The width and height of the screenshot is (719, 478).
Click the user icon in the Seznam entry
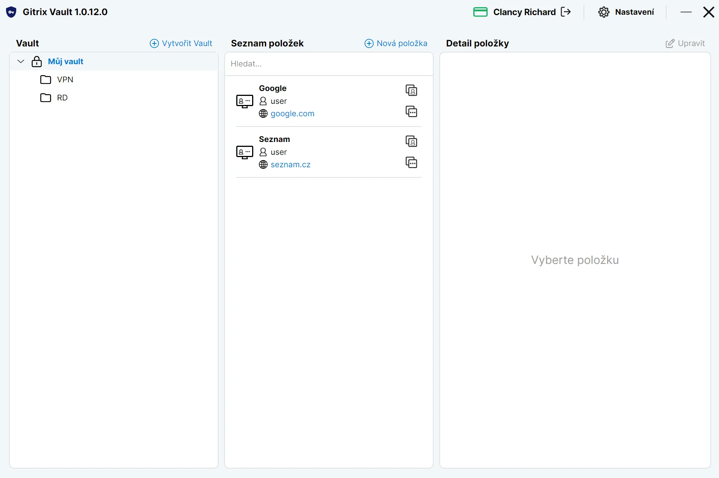pos(263,152)
